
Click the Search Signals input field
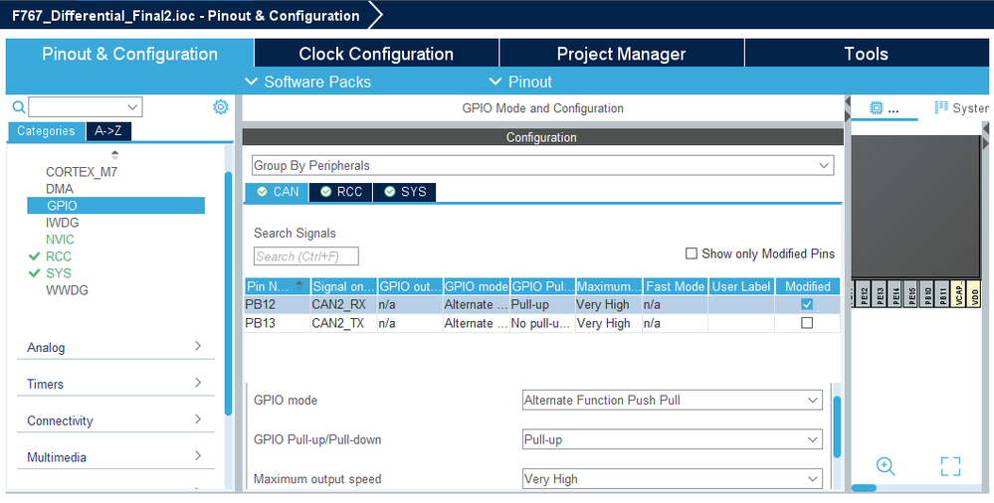(x=306, y=256)
